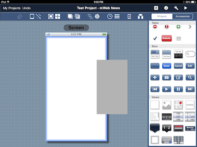The height and width of the screenshot is (147, 197).
Task: Add a new screen with plus icon
Action: (156, 8)
